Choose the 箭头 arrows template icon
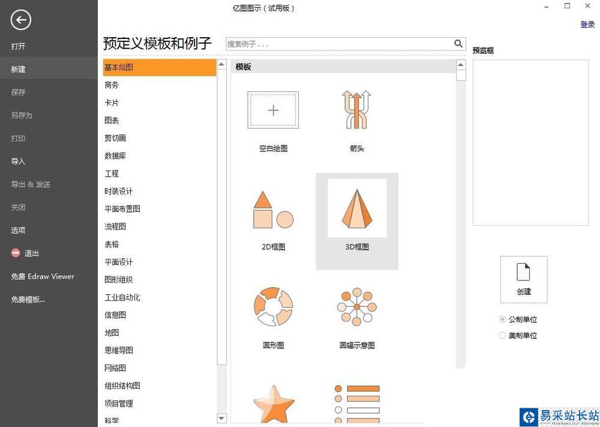 pos(356,109)
